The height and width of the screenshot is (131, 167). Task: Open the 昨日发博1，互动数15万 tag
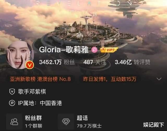click(x=110, y=79)
